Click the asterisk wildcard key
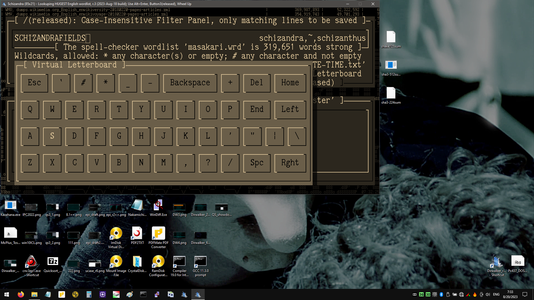Screen dimensions: 534x300 105,83
